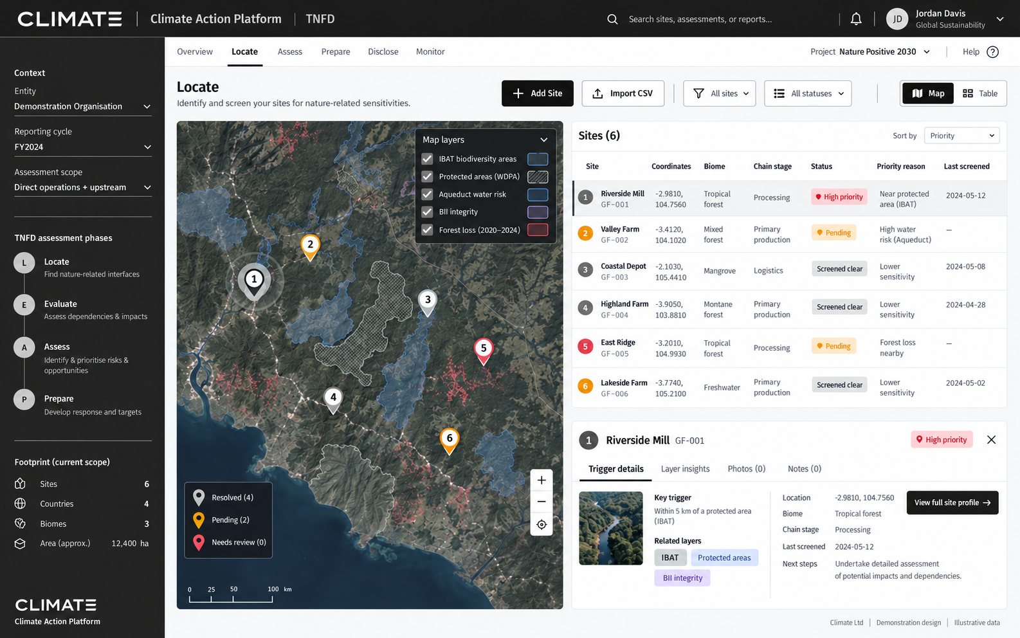Collapse the Map layers panel
The width and height of the screenshot is (1020, 638).
pyautogui.click(x=543, y=140)
